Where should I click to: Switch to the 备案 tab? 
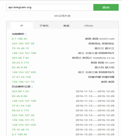click(x=66, y=25)
